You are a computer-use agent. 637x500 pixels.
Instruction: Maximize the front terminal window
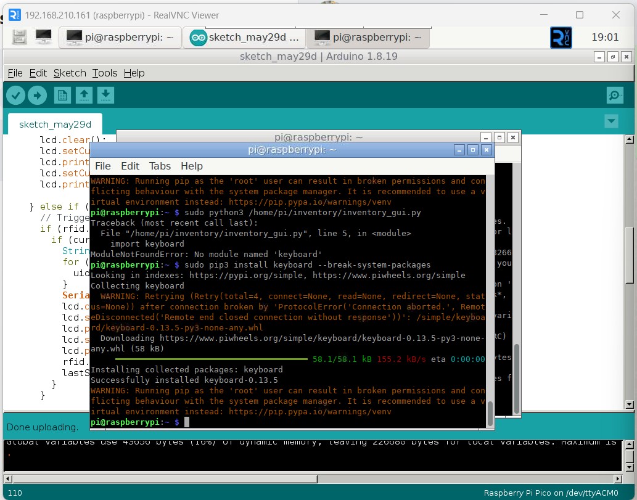[x=473, y=150]
